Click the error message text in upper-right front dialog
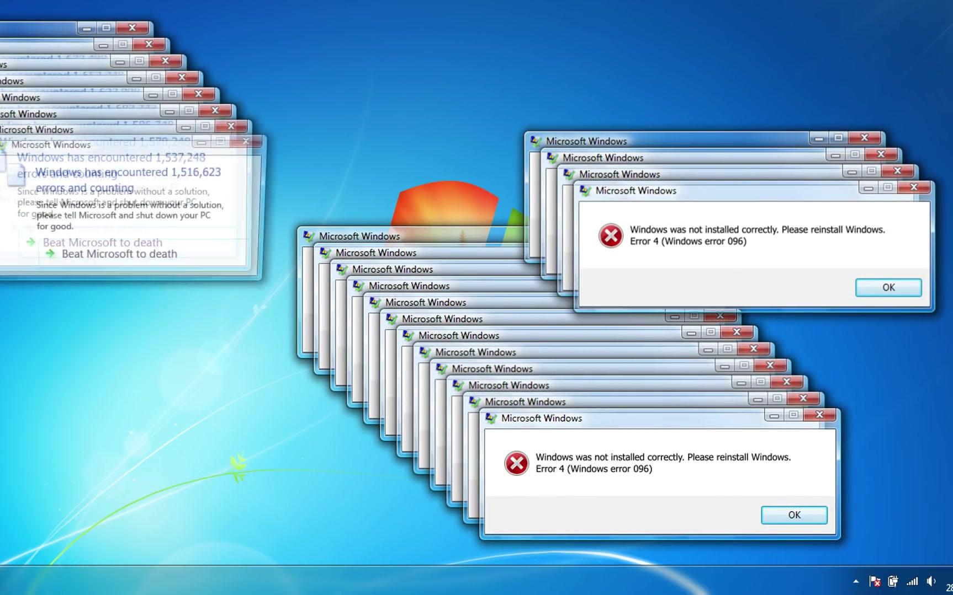Image resolution: width=953 pixels, height=595 pixels. [x=758, y=235]
